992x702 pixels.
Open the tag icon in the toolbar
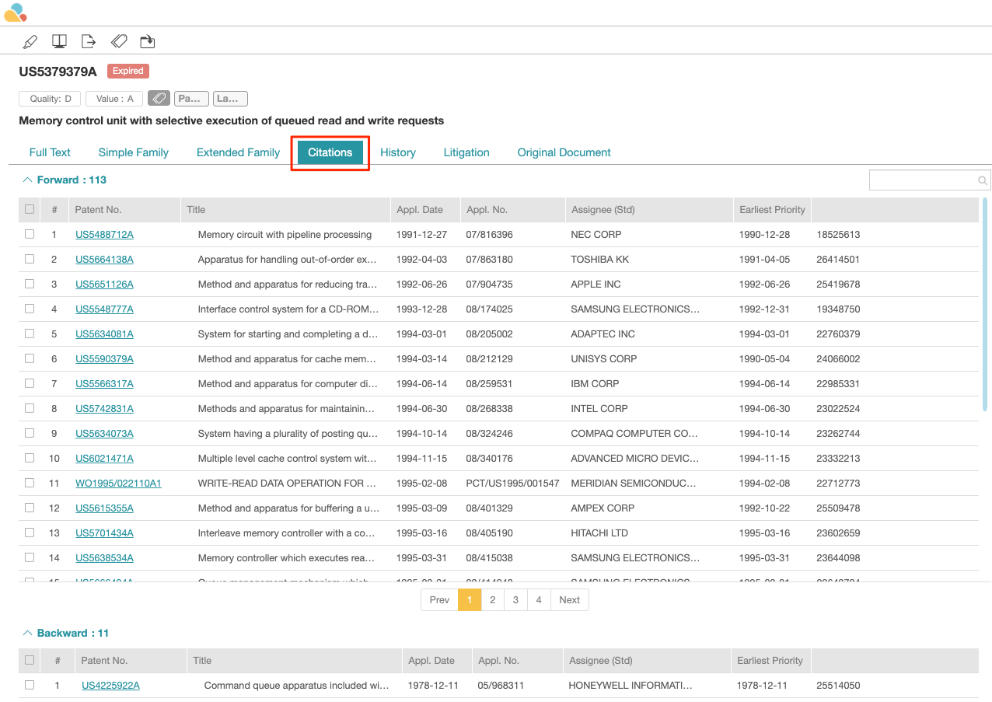pyautogui.click(x=118, y=41)
